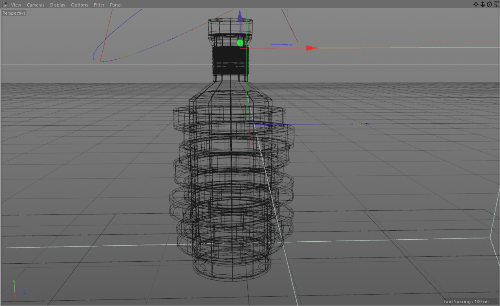Open the Display menu
This screenshot has width=500, height=306.
57,4
